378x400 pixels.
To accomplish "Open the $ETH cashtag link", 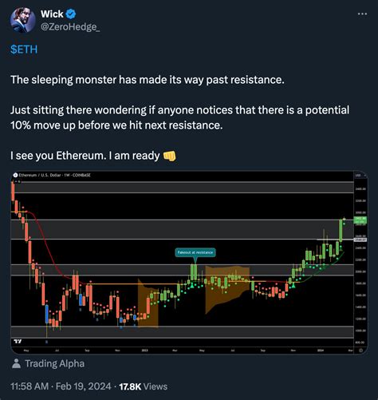I will (24, 50).
